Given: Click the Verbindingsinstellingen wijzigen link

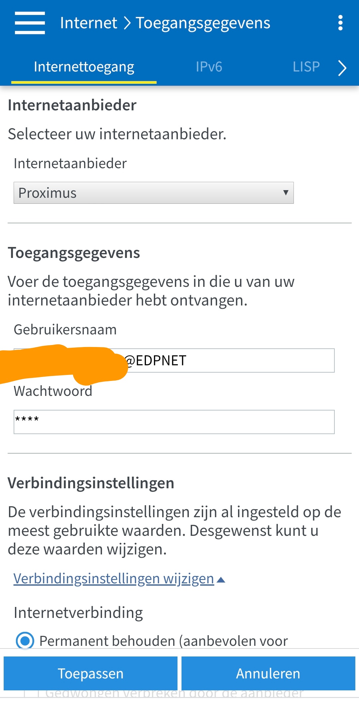Looking at the screenshot, I should click(114, 579).
